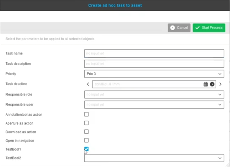The height and width of the screenshot is (167, 230).
Task: Expand the Priority dropdown
Action: [x=154, y=74]
